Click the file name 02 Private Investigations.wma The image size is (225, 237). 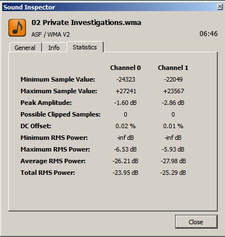86,23
